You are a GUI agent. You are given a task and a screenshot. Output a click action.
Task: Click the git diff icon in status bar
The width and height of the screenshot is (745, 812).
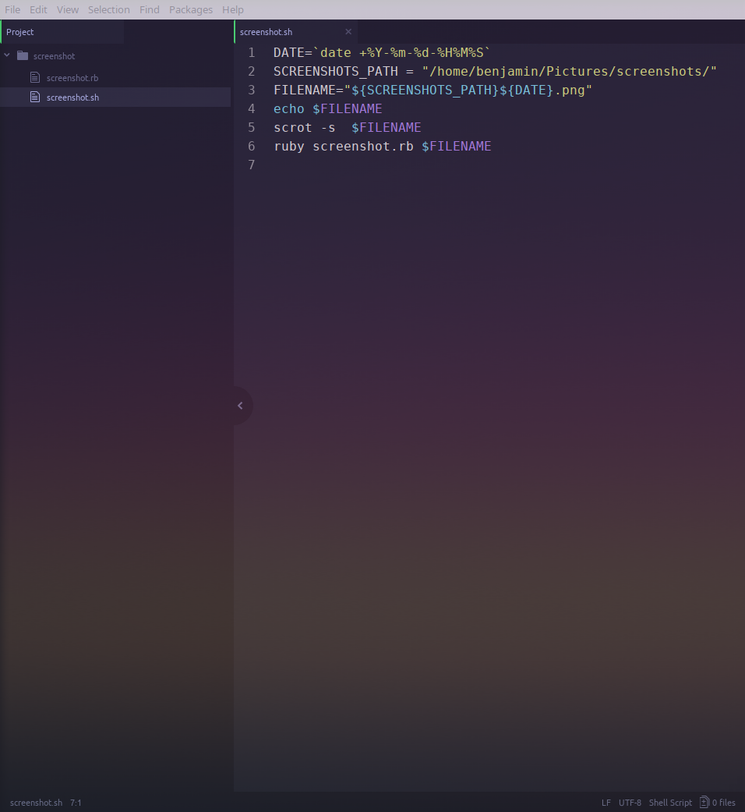tap(704, 802)
